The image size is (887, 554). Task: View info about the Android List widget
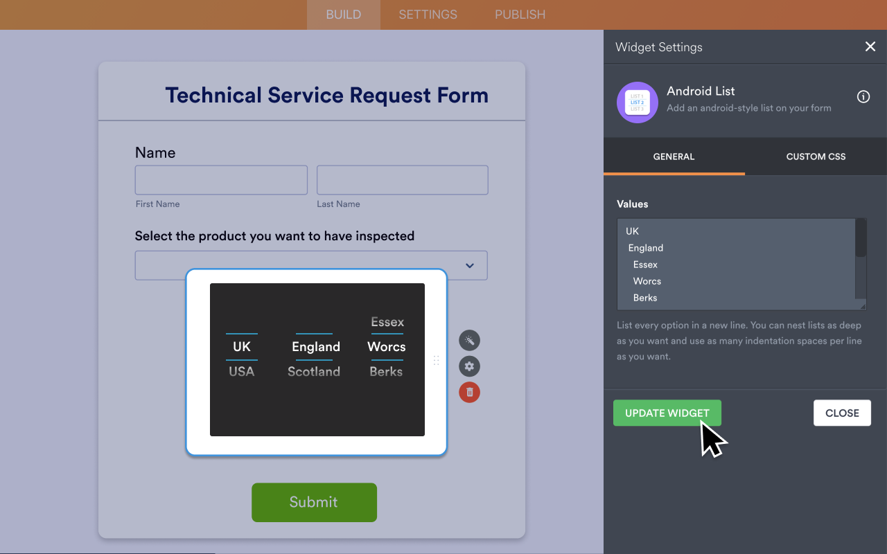point(863,96)
